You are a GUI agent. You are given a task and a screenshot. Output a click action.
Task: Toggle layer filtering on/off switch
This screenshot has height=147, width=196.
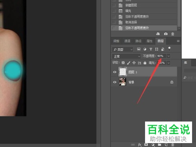169,49
